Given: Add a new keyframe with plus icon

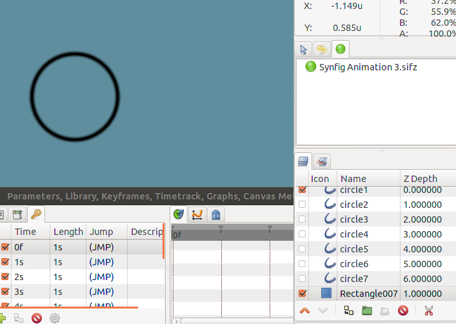Looking at the screenshot, I should [2, 318].
